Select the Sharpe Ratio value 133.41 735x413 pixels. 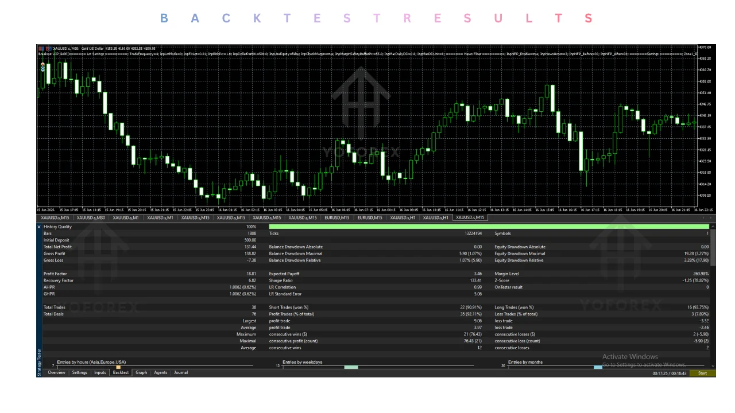pyautogui.click(x=475, y=280)
